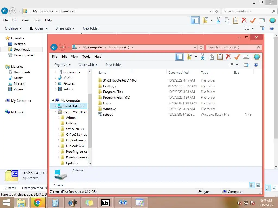Toggle navigation pane button in Downloads window
The width and height of the screenshot is (278, 208).
(x=195, y=20)
